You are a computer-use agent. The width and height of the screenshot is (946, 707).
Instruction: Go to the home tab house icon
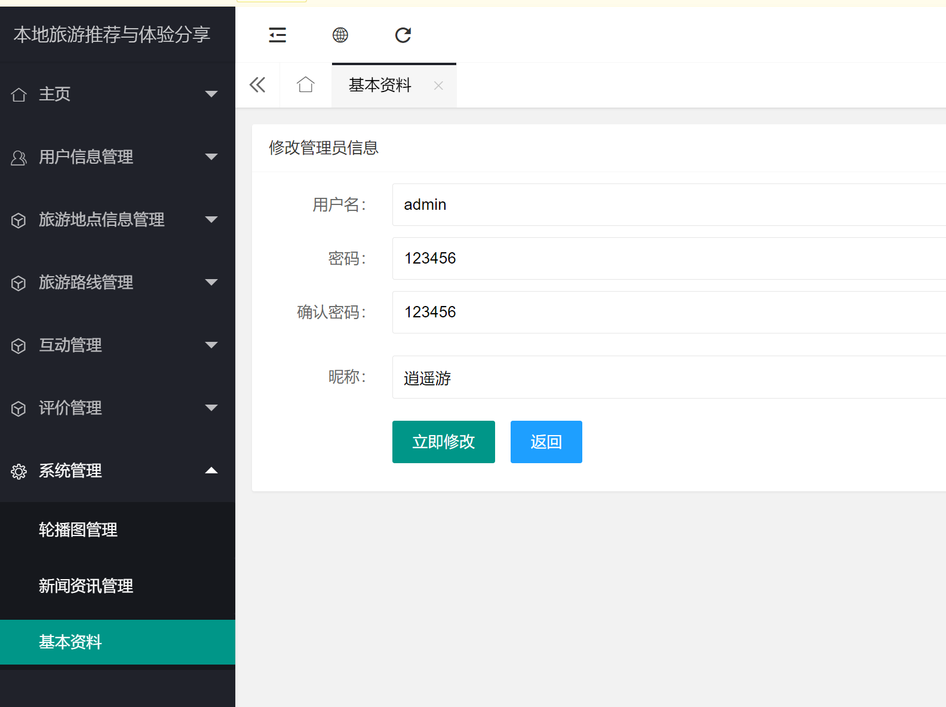[306, 85]
